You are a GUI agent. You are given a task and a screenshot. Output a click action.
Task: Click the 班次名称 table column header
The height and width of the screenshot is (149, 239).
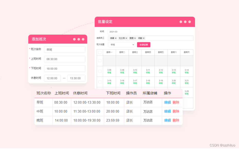(x=44, y=93)
